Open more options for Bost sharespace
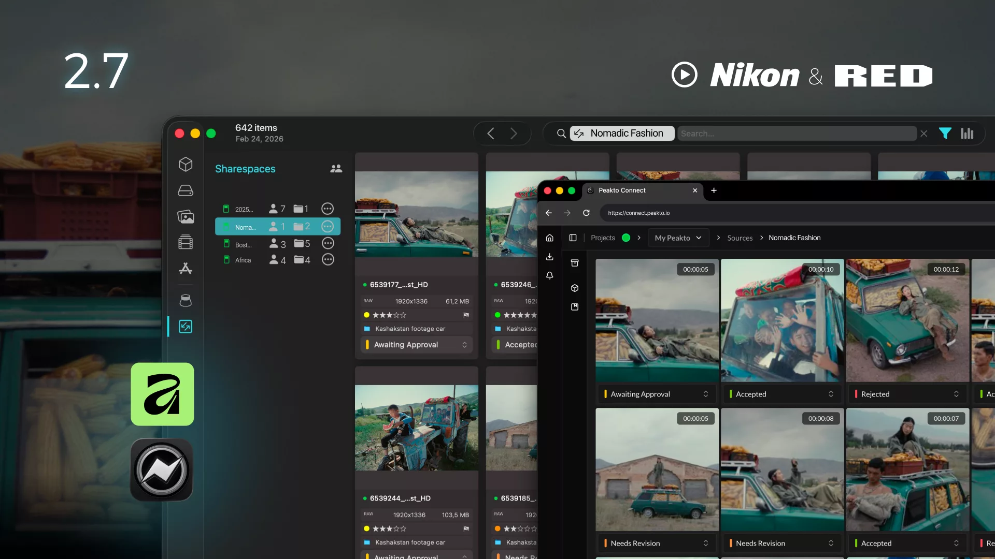 [328, 243]
